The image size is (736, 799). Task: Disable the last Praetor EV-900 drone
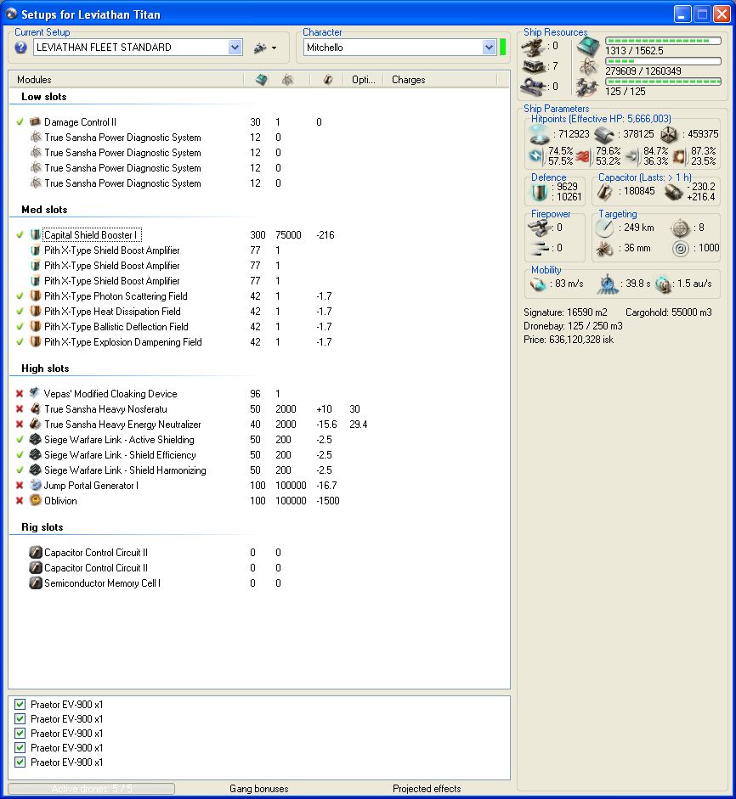(20, 762)
